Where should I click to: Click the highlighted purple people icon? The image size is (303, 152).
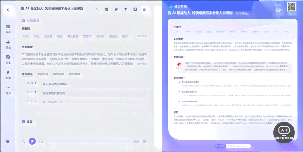pos(145,9)
